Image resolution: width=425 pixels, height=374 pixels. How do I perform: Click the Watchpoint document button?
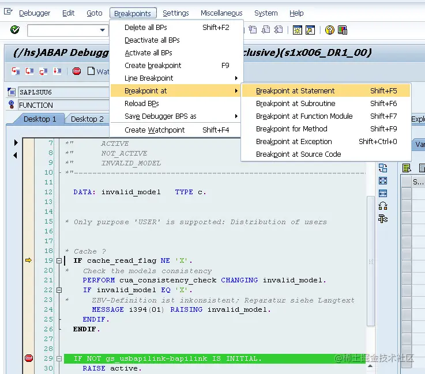click(98, 71)
